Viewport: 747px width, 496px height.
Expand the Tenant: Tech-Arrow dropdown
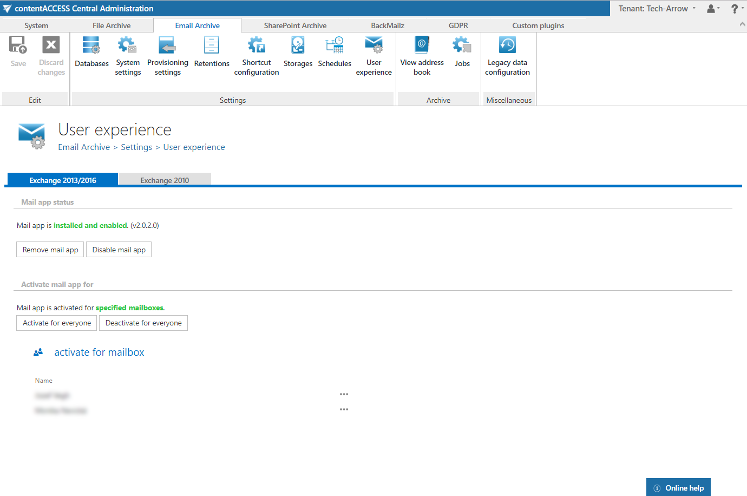click(x=657, y=8)
